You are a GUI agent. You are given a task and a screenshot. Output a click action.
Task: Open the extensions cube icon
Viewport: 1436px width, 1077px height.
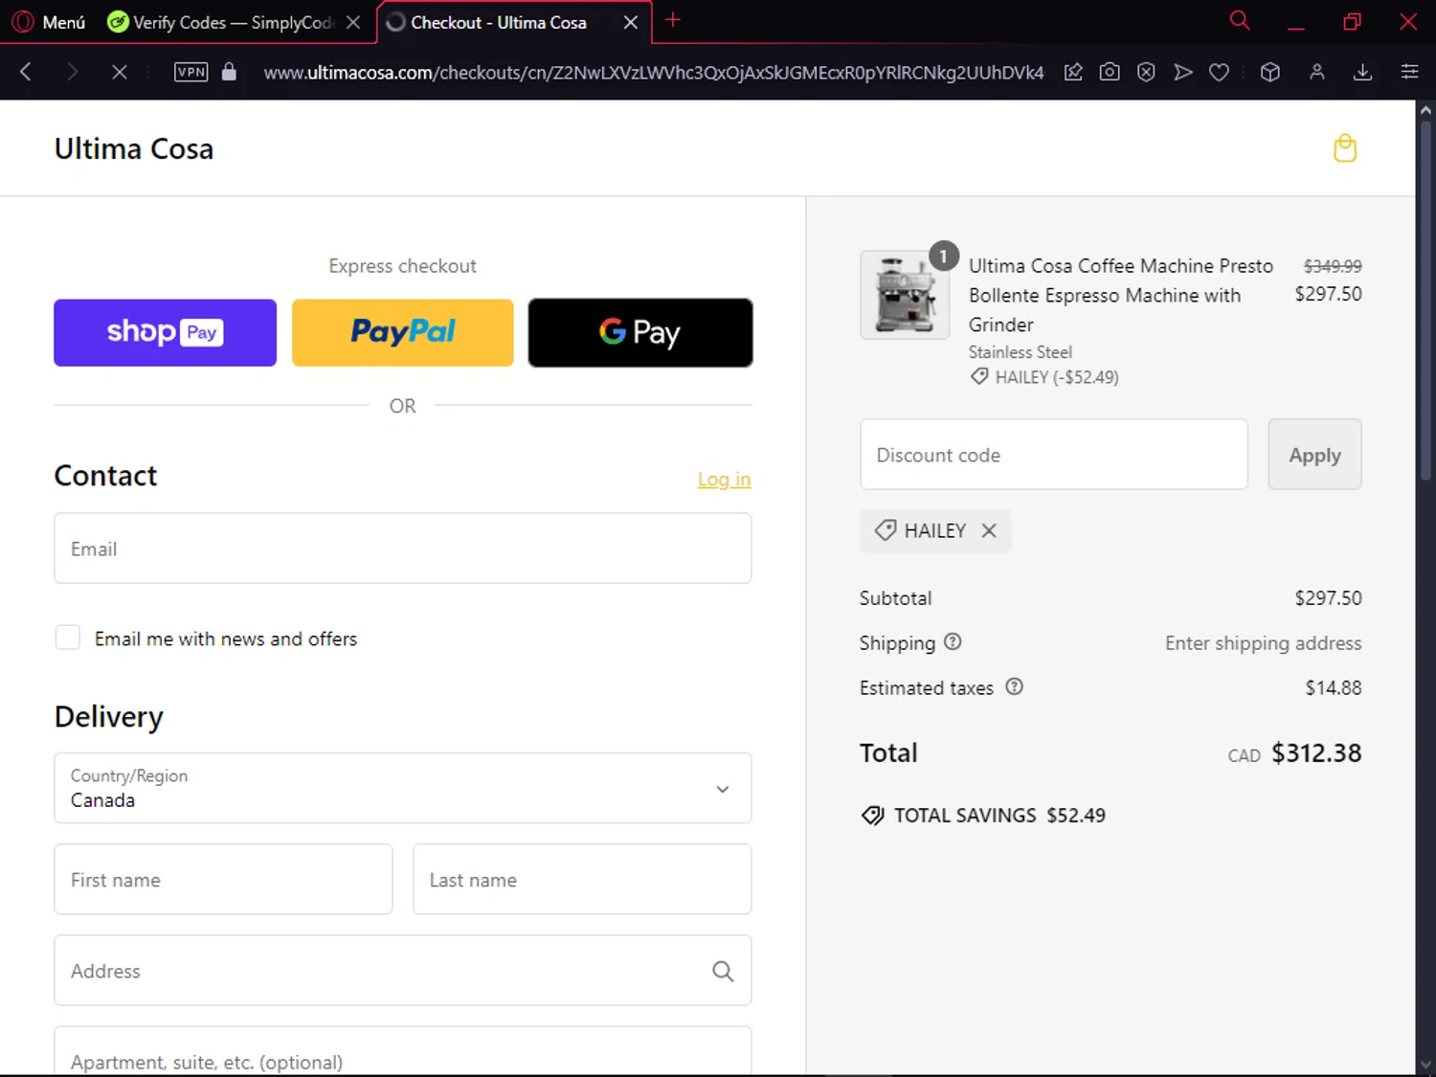pos(1270,72)
